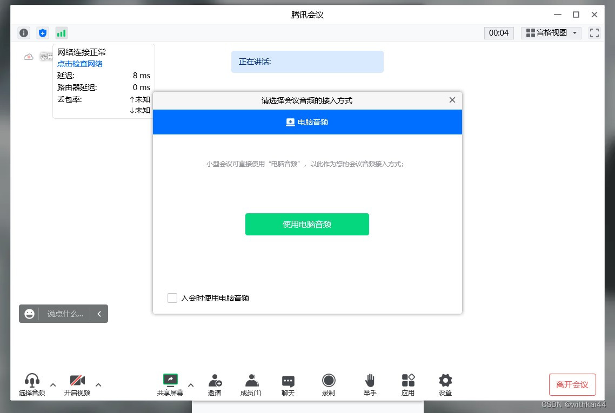Start sharing with the 共享屏幕 icon
The height and width of the screenshot is (413, 615).
(x=170, y=384)
